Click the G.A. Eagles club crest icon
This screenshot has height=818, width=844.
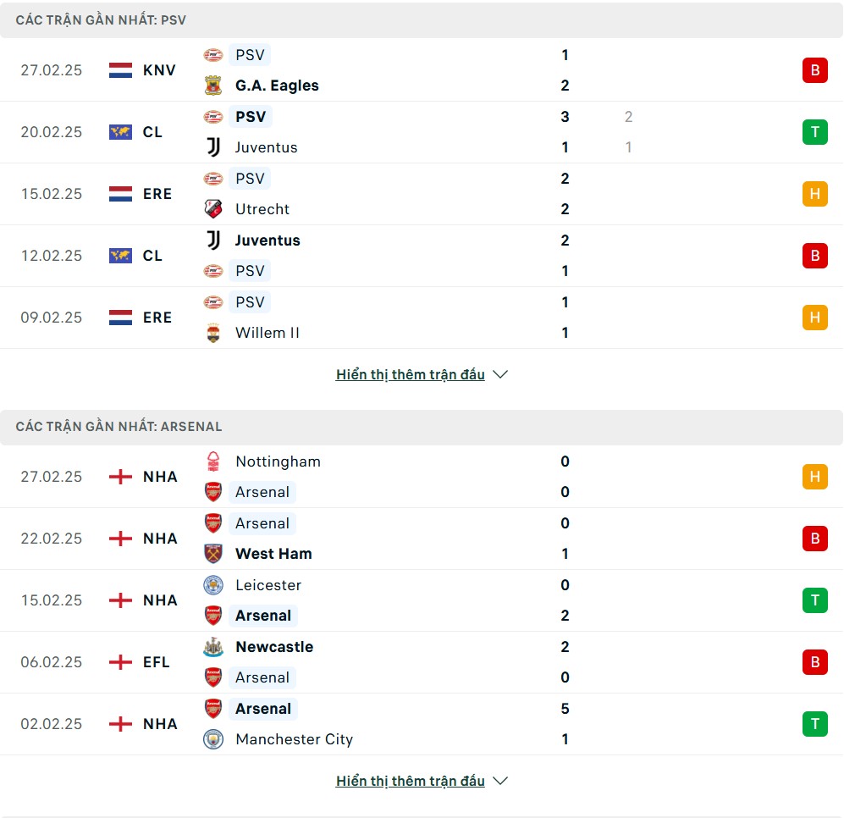213,86
